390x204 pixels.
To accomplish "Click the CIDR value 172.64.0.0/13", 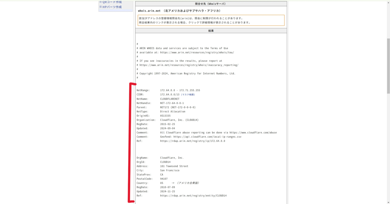I will coord(170,94).
